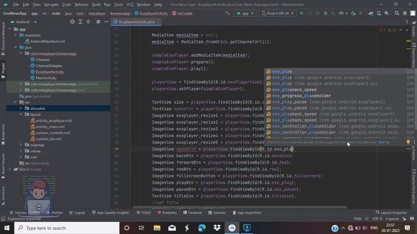Select the ExoplayerActivity.java editor tab

click(136, 22)
